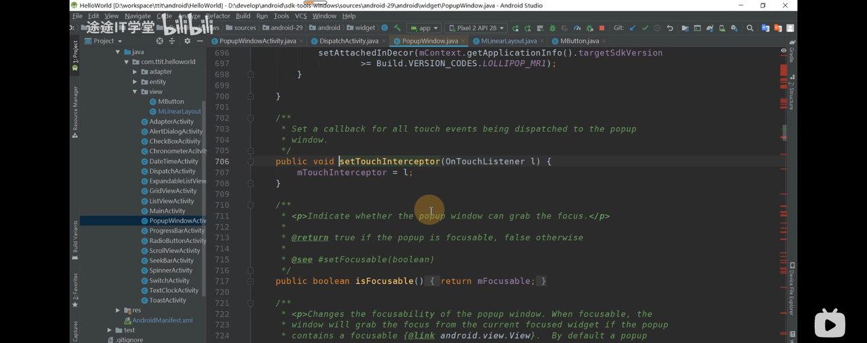The height and width of the screenshot is (343, 867).
Task: Switch to the MLinearLayout.java tab
Action: tap(508, 41)
